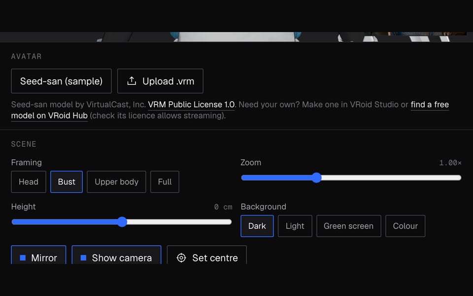
Task: Select the Seed-san (sample) avatar
Action: click(x=61, y=81)
